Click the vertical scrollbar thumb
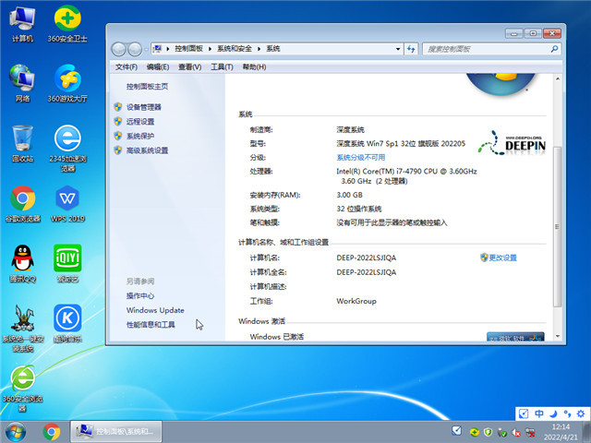The height and width of the screenshot is (443, 591). tap(557, 226)
